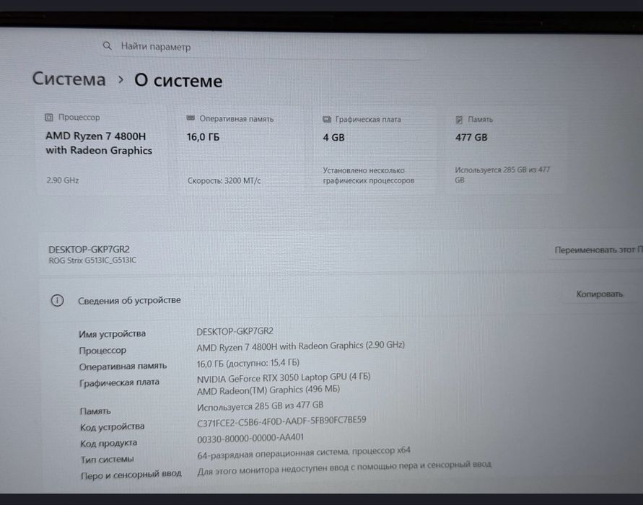Click '2.90 GHz' in processor card
Screen dimensions: 643x505
pos(62,180)
